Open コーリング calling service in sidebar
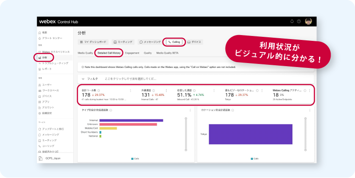Screen dimensions: 355x178 (x=46, y=146)
